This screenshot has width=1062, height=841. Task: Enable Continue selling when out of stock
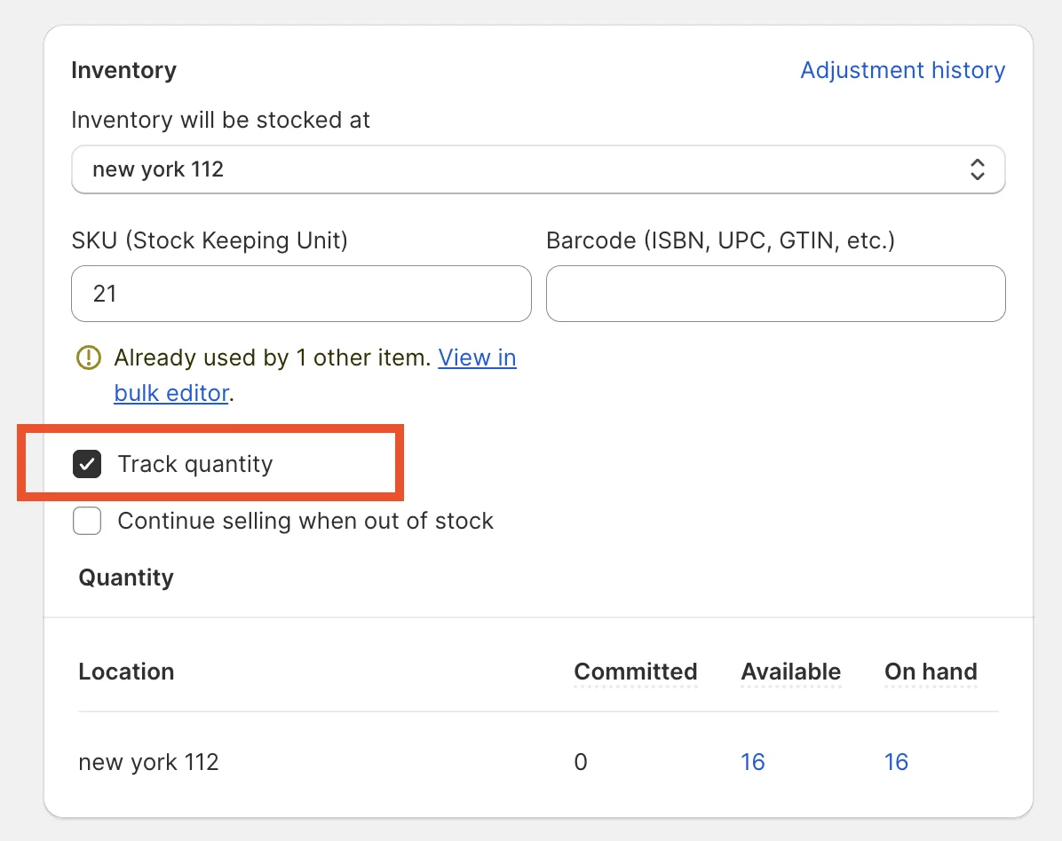coord(87,521)
